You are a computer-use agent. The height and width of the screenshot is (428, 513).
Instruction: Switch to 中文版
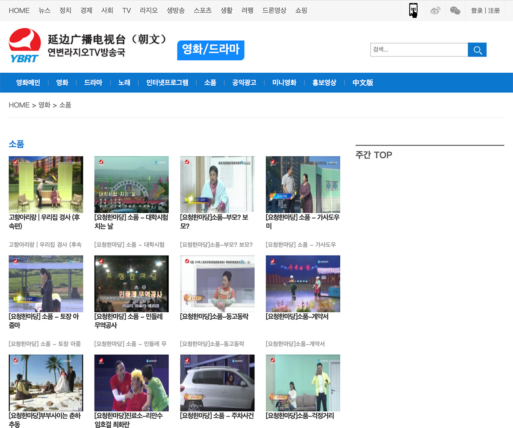pos(363,83)
